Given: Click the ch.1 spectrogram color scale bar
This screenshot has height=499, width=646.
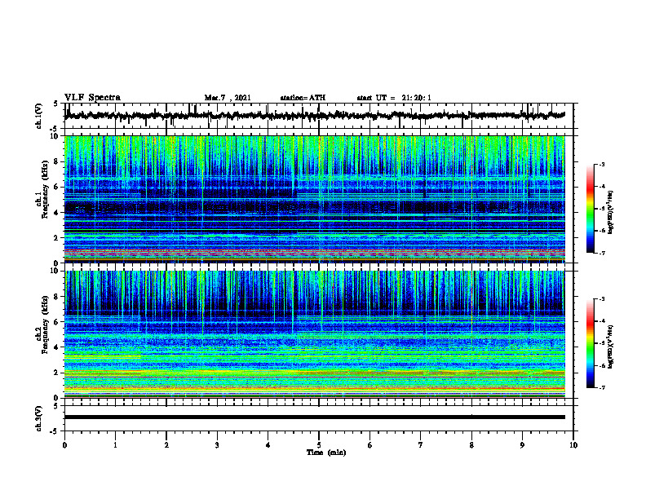Looking at the screenshot, I should (x=590, y=209).
